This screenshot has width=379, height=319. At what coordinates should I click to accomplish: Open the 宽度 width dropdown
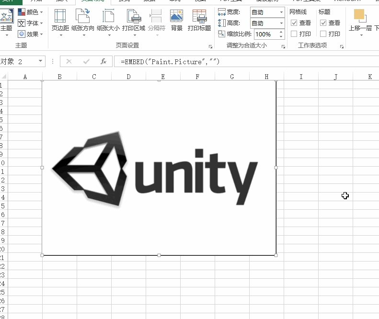[x=281, y=12]
